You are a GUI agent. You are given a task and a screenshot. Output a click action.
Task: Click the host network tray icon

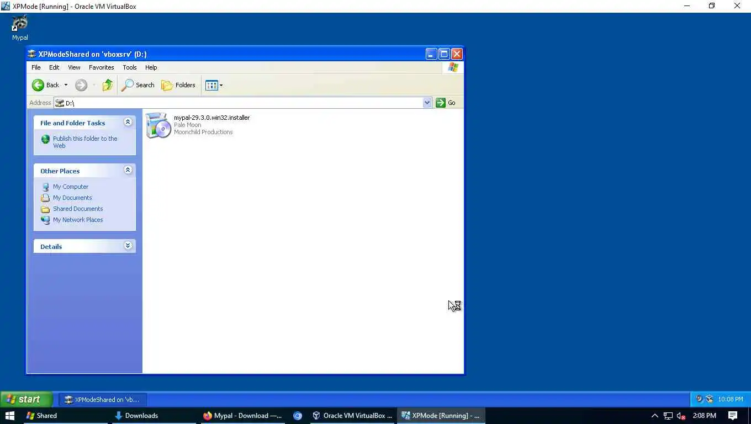(668, 416)
